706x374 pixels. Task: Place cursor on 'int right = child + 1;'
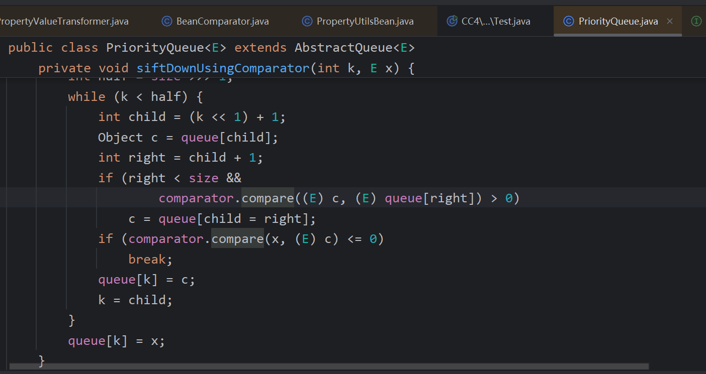[x=181, y=158]
